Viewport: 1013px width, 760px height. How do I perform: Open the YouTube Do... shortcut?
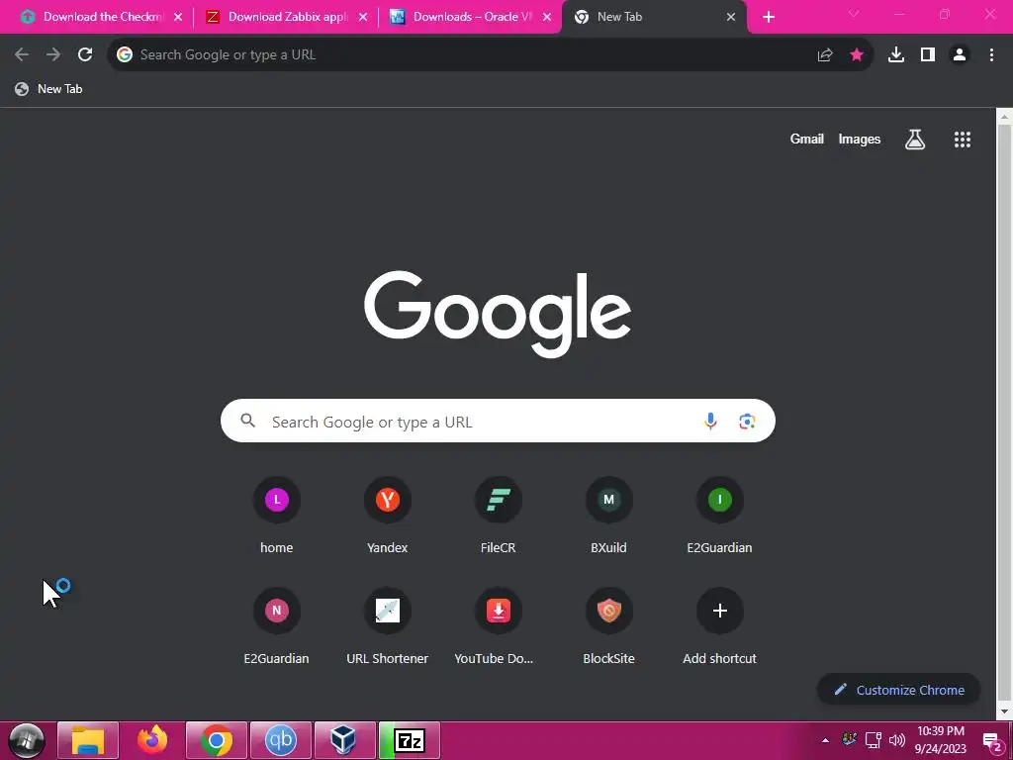tap(499, 626)
